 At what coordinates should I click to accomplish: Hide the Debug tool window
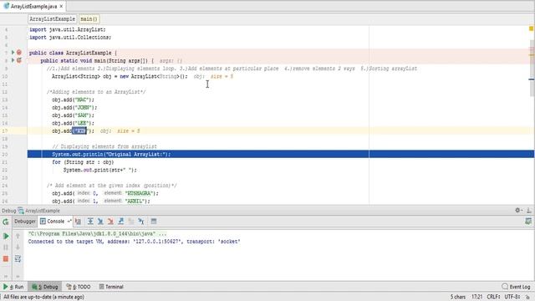(x=528, y=211)
